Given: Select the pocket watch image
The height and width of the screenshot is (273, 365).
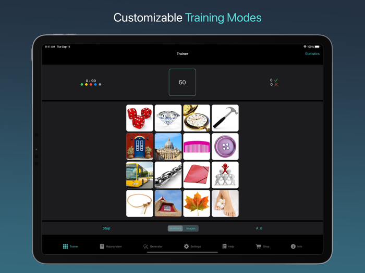Looking at the screenshot, I should pos(197,118).
